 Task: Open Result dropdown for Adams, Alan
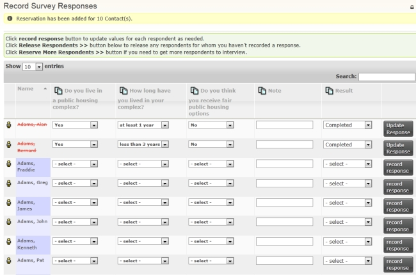click(x=348, y=125)
